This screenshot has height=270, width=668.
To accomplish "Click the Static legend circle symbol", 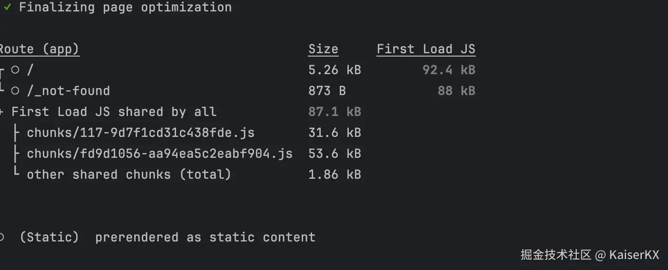I will pyautogui.click(x=2, y=237).
